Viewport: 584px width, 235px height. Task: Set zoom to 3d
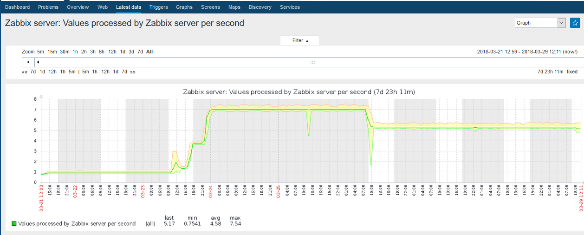click(131, 52)
